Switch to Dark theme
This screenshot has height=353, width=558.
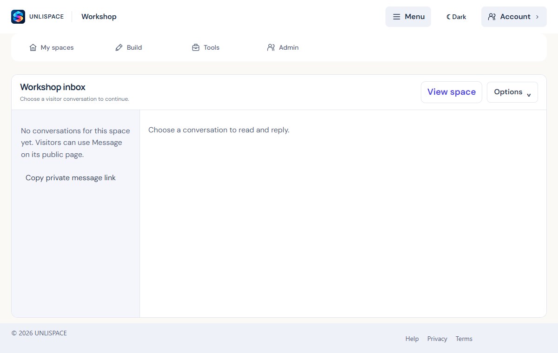tap(456, 17)
